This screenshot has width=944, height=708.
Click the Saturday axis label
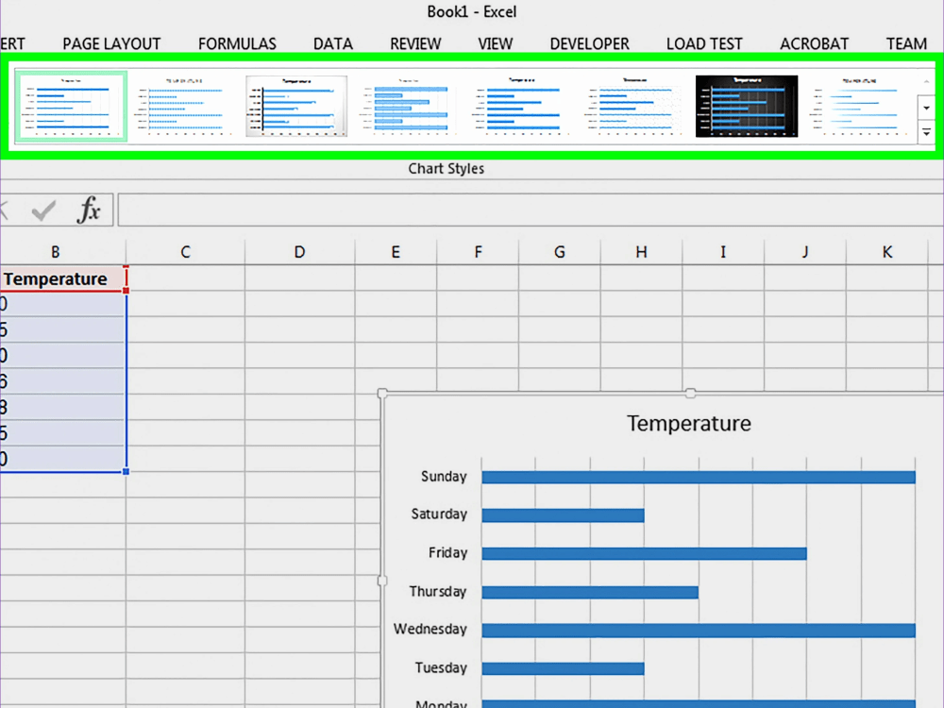[x=439, y=514]
